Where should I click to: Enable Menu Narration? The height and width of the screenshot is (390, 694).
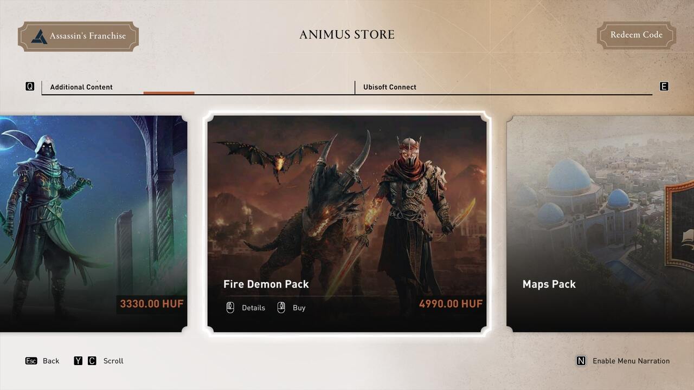(x=631, y=361)
